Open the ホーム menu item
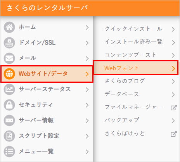 click(47, 27)
